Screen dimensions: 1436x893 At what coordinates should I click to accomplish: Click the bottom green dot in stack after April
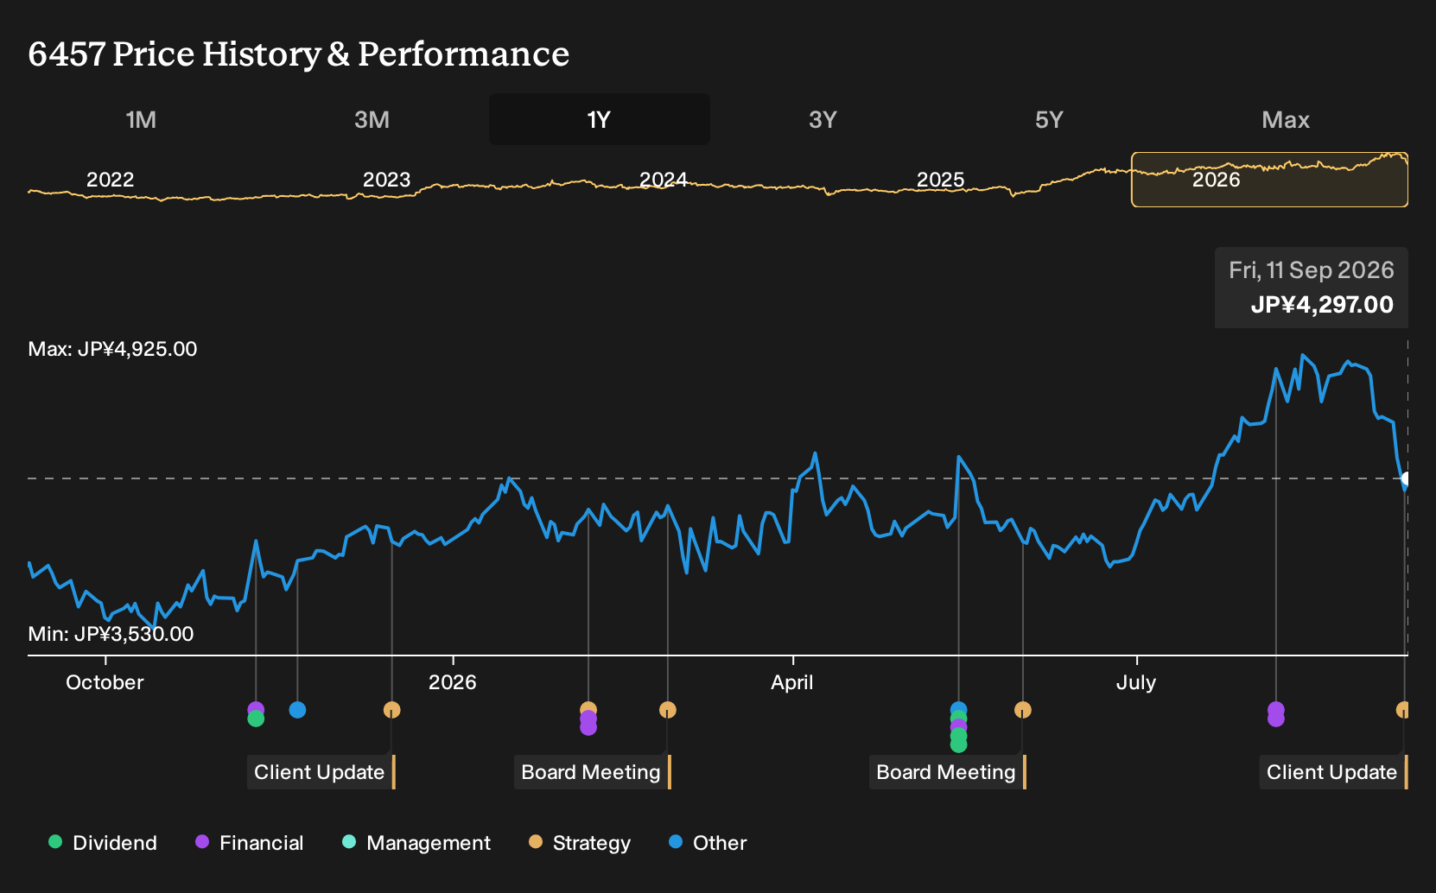pos(958,744)
